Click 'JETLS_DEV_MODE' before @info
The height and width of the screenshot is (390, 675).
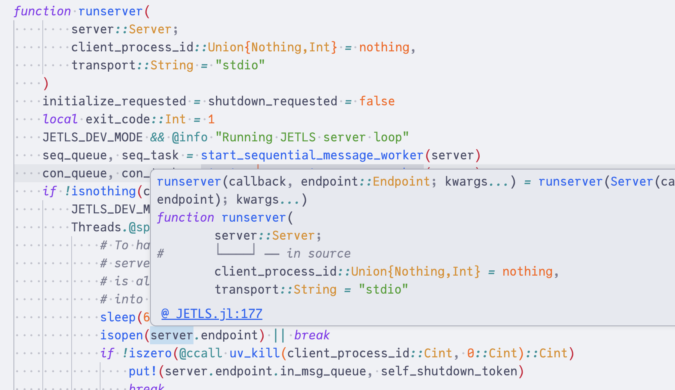pyautogui.click(x=93, y=137)
